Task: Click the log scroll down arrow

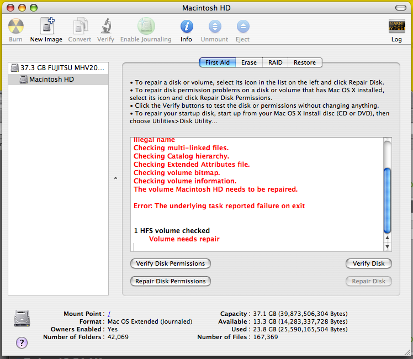Action: [x=387, y=247]
